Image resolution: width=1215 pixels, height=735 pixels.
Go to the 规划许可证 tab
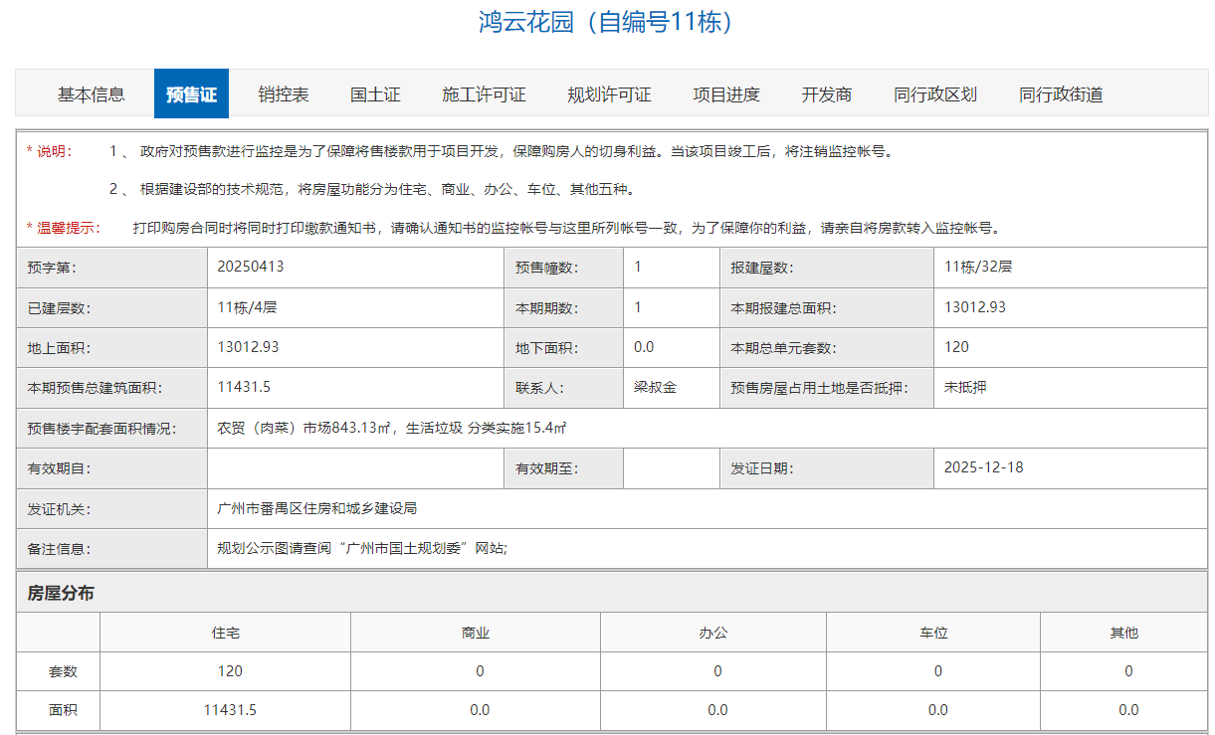[x=609, y=94]
